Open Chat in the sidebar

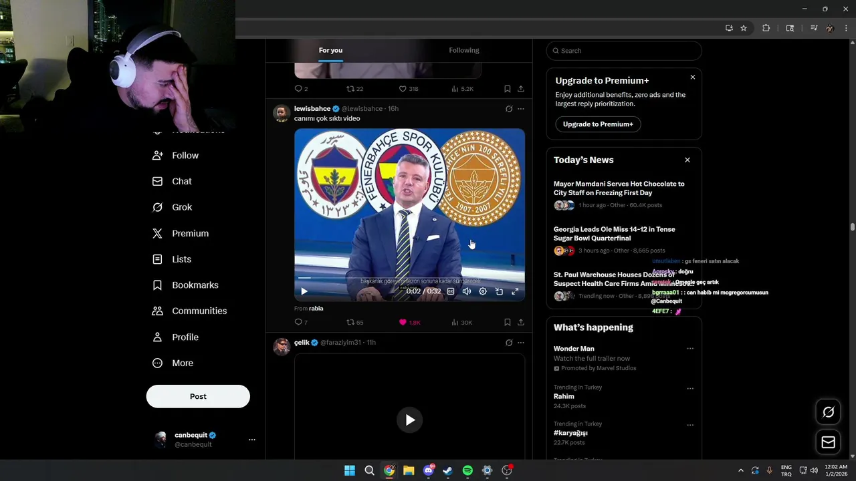pos(173,182)
